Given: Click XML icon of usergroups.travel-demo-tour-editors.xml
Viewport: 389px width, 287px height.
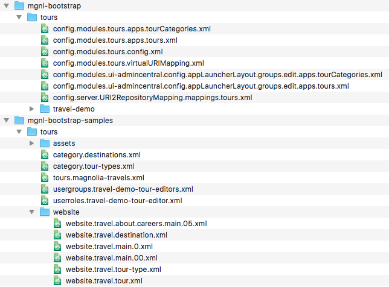Looking at the screenshot, I should tap(45, 189).
